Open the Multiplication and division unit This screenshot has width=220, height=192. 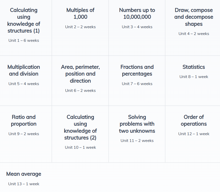pyautogui.click(x=24, y=70)
